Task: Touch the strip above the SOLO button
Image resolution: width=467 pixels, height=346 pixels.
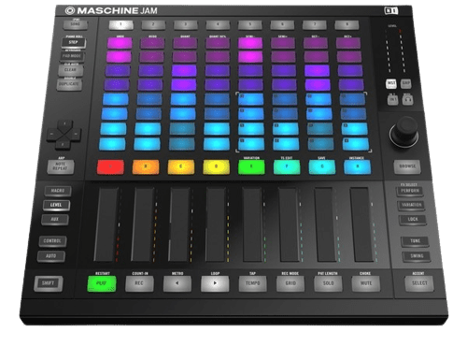Action: tap(326, 224)
